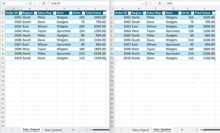Open Total Value filter dropdown in left window
220x133 pixels.
tap(105, 13)
